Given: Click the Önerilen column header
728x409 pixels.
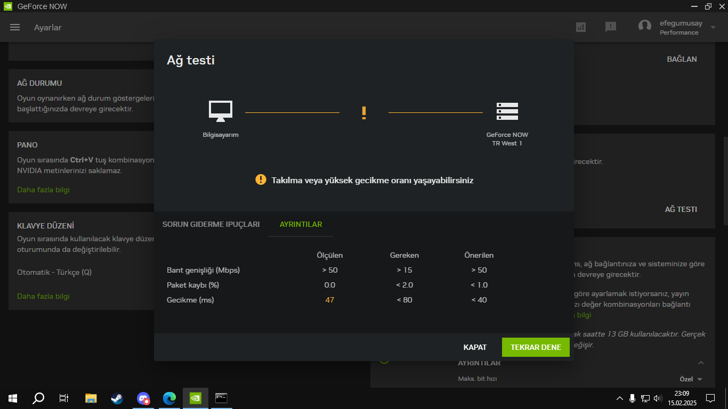Looking at the screenshot, I should tap(479, 255).
